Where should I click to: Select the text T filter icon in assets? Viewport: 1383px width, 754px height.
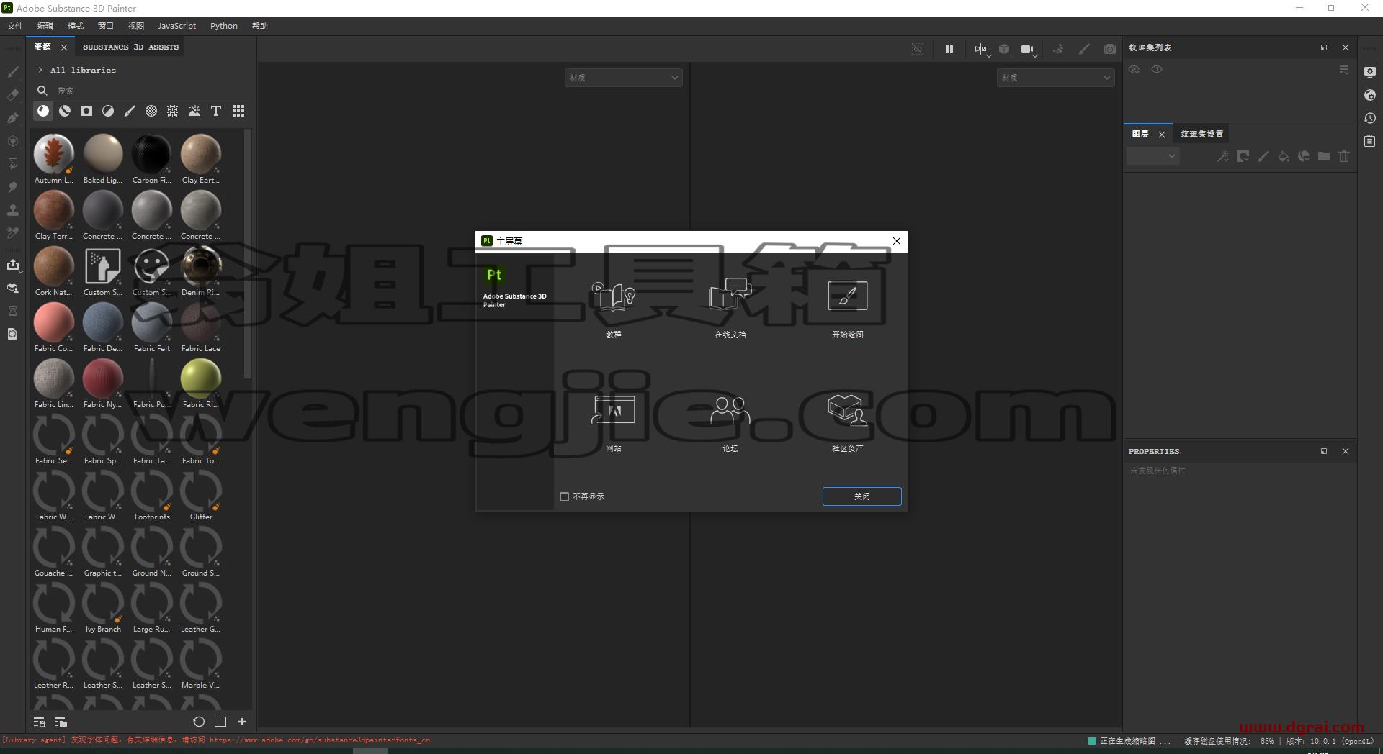[x=216, y=111]
